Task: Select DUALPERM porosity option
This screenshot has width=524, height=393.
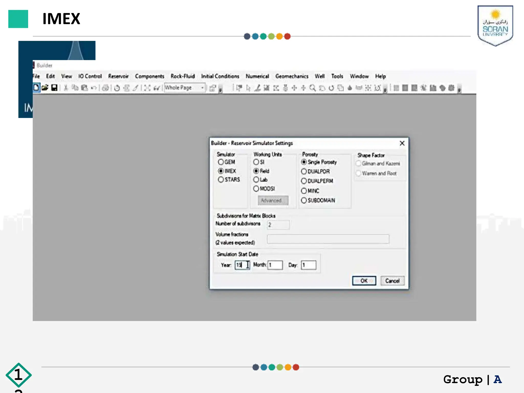Action: coord(304,181)
